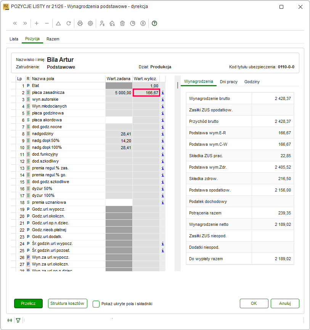
Task: Click the trash bin toolbar icon
Action: [x=122, y=23]
